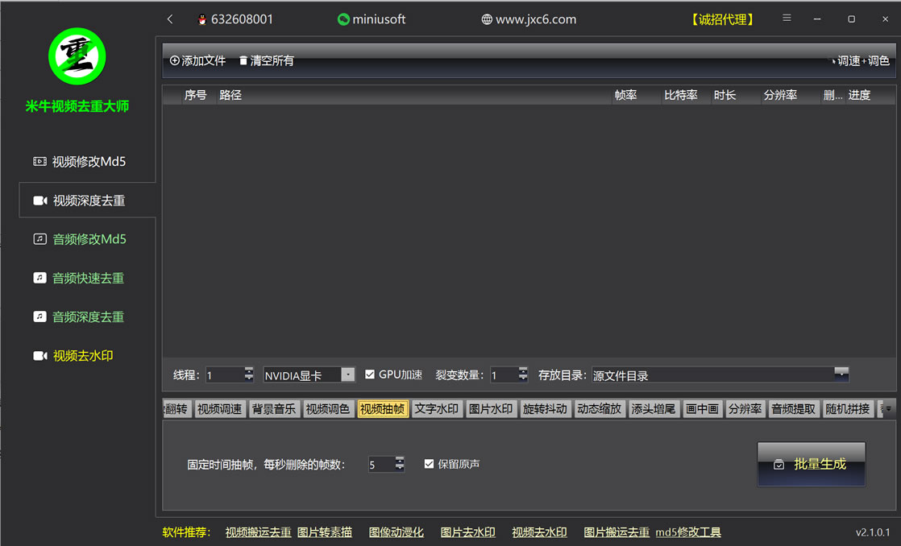
Task: Expand the 存放目录 output folder dropdown
Action: click(841, 373)
